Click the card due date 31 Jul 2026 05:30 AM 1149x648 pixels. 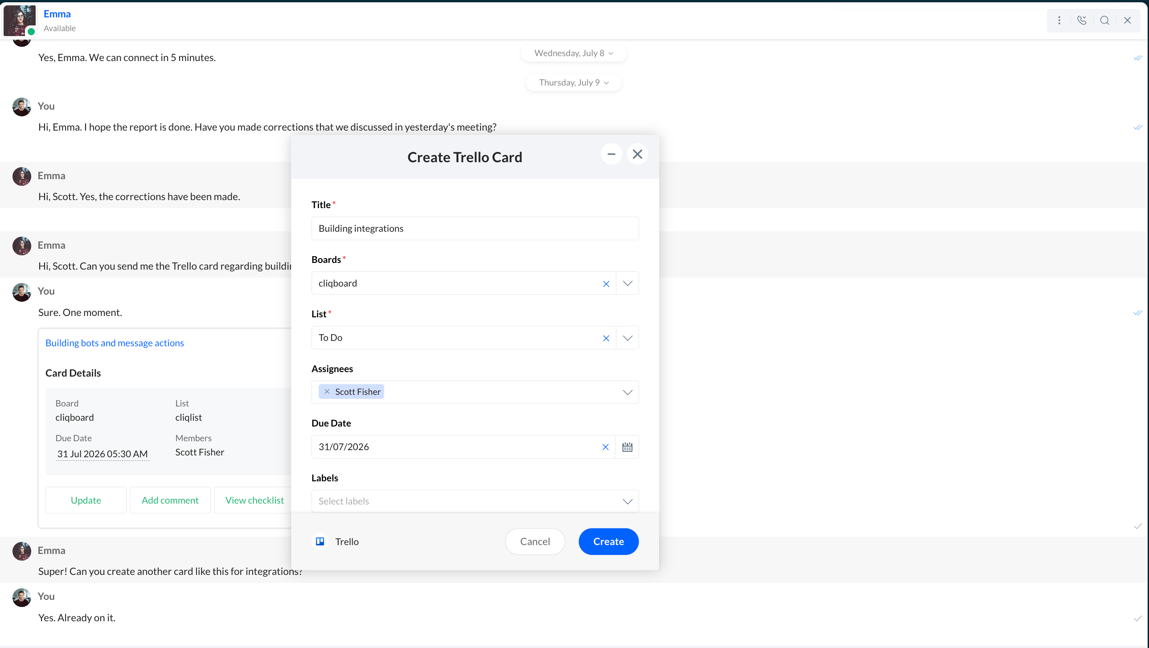click(102, 454)
